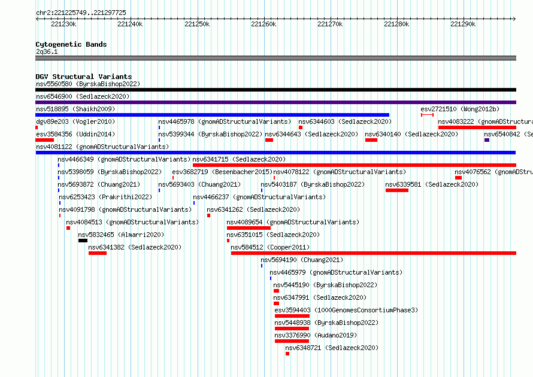Select the blue nsv4081122 variant bar

(x=275, y=153)
